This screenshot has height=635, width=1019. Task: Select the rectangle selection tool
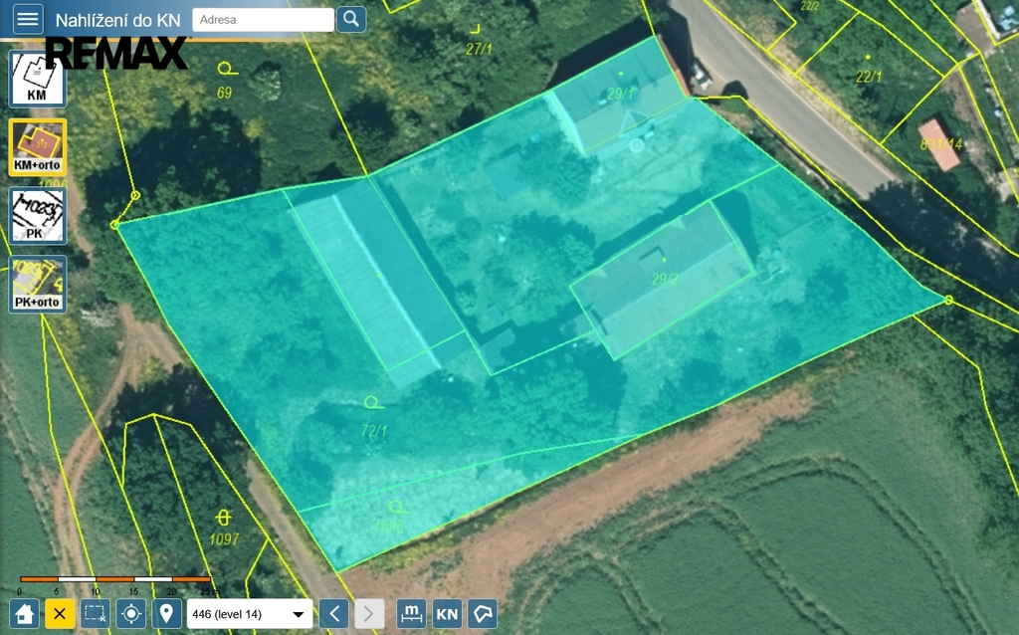pyautogui.click(x=95, y=613)
